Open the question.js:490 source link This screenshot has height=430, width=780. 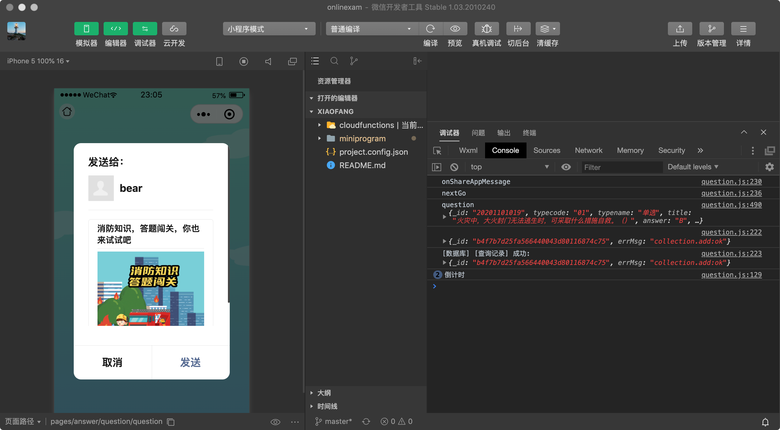[x=731, y=205]
